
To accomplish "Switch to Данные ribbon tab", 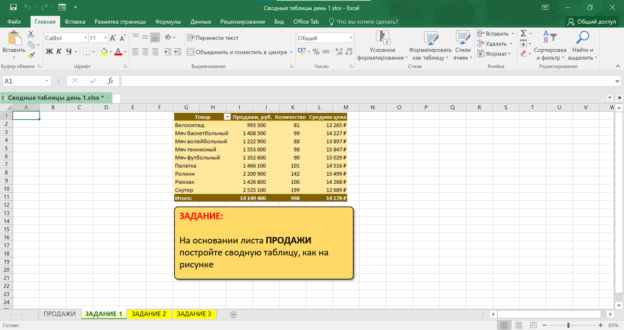I will [x=201, y=22].
